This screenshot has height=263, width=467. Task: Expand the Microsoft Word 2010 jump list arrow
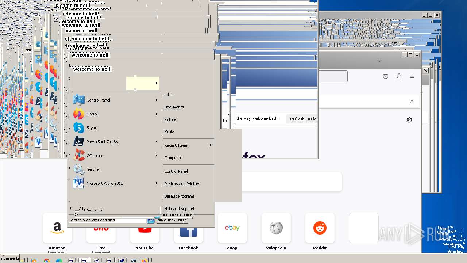point(157,183)
